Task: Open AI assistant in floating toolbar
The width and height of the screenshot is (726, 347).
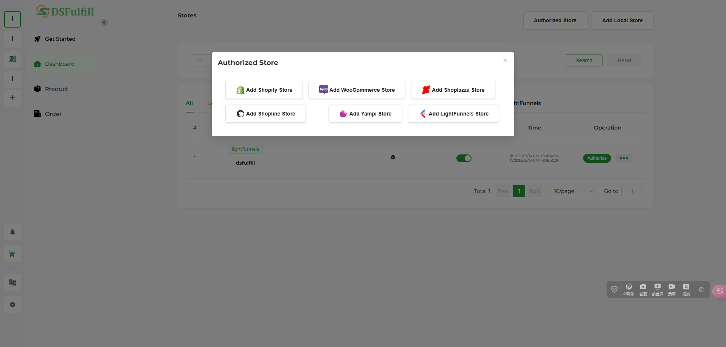Action: (x=629, y=290)
